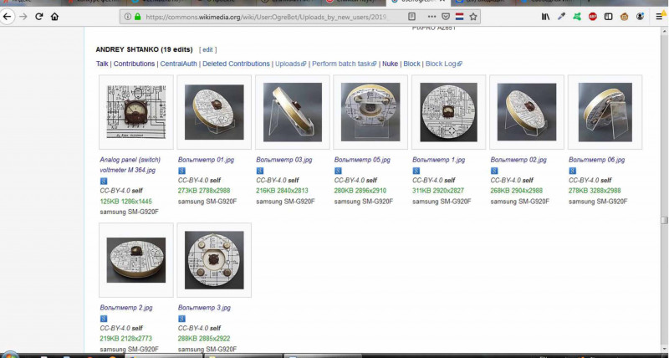Open the Deleted Contributions link

click(236, 64)
